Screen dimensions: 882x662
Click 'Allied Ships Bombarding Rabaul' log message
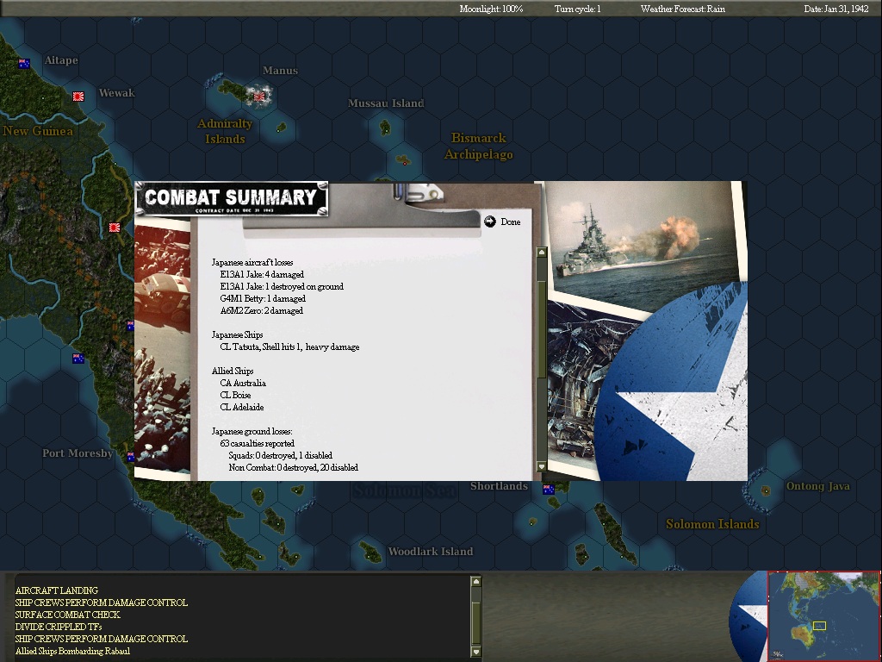point(72,651)
